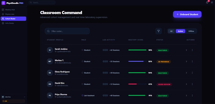Click David Kim 45% mastery bar
215x104 pixels.
point(138,84)
